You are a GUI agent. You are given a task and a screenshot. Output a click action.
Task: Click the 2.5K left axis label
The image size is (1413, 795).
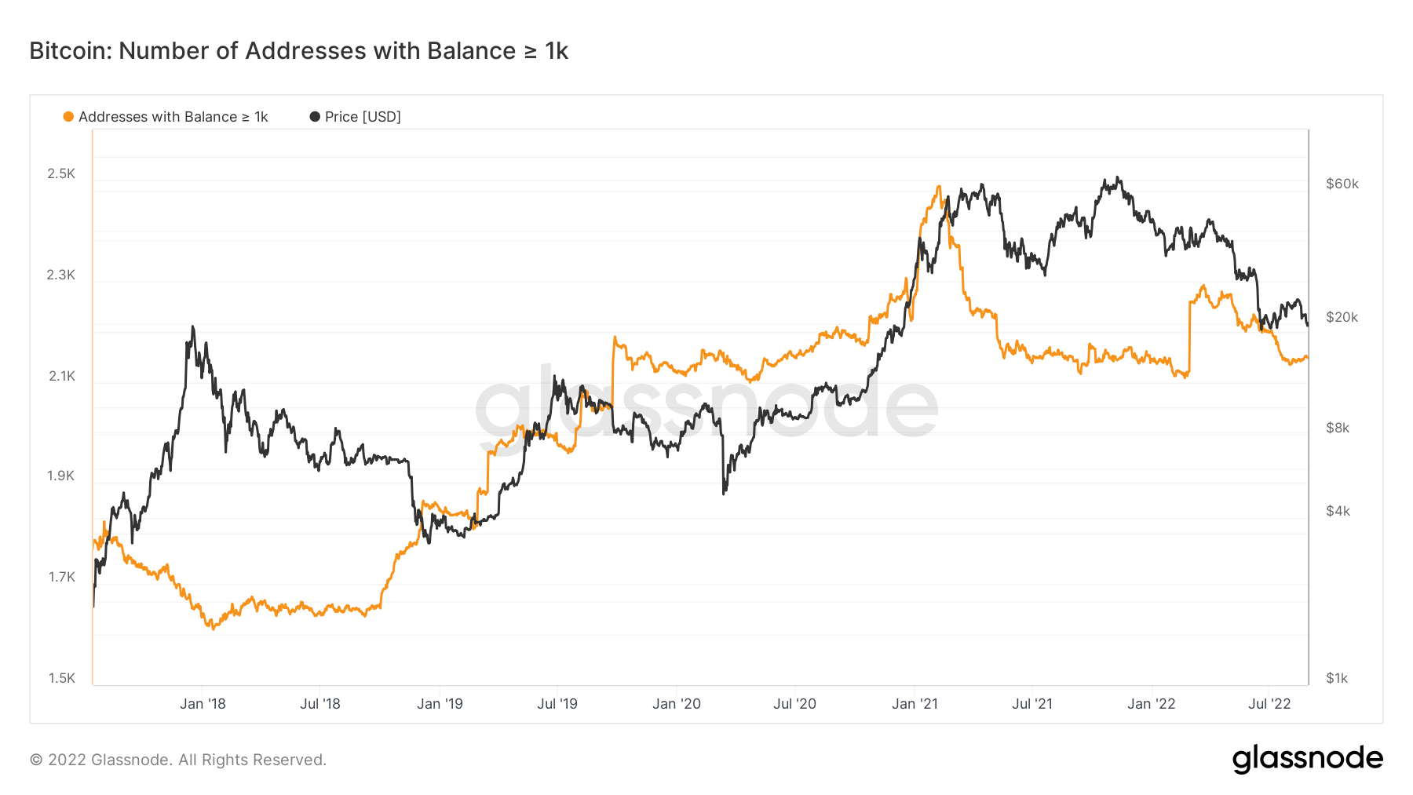coord(61,173)
